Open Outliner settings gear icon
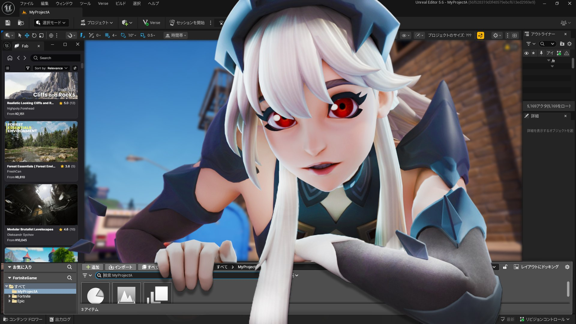 (x=569, y=44)
